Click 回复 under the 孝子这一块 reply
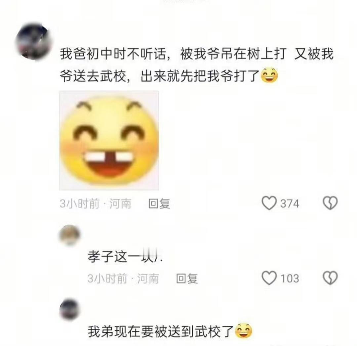The width and height of the screenshot is (357, 346). point(187,278)
